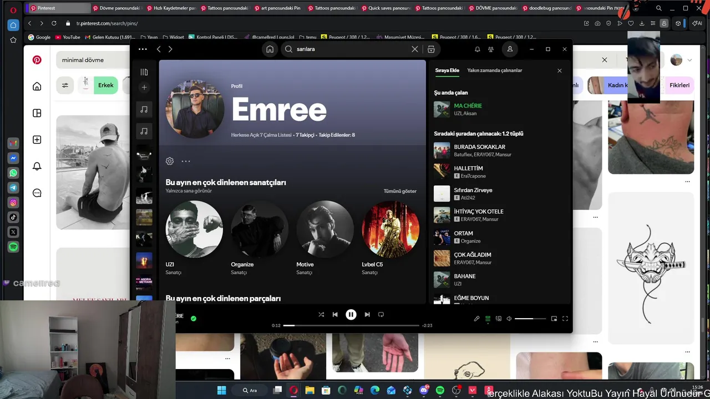Select the Fikirleri chip on Pinterest
Image resolution: width=710 pixels, height=399 pixels.
tap(679, 85)
